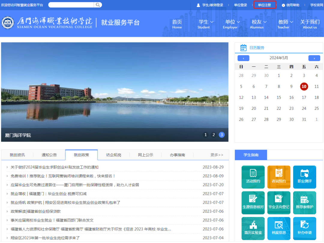Open 活动预约 student guide icon
Screen dimensions: 324x243
pyautogui.click(x=253, y=177)
